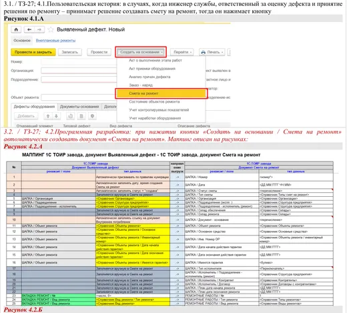Move row down with the down arrow icon

tap(57, 116)
